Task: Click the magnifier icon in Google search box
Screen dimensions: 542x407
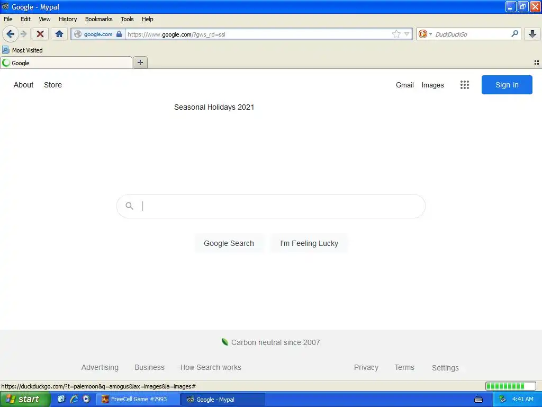Action: point(129,206)
